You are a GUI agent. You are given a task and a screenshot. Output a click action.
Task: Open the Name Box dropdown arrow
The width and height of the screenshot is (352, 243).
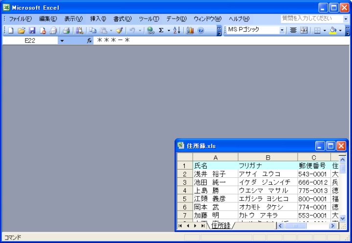tap(62, 41)
